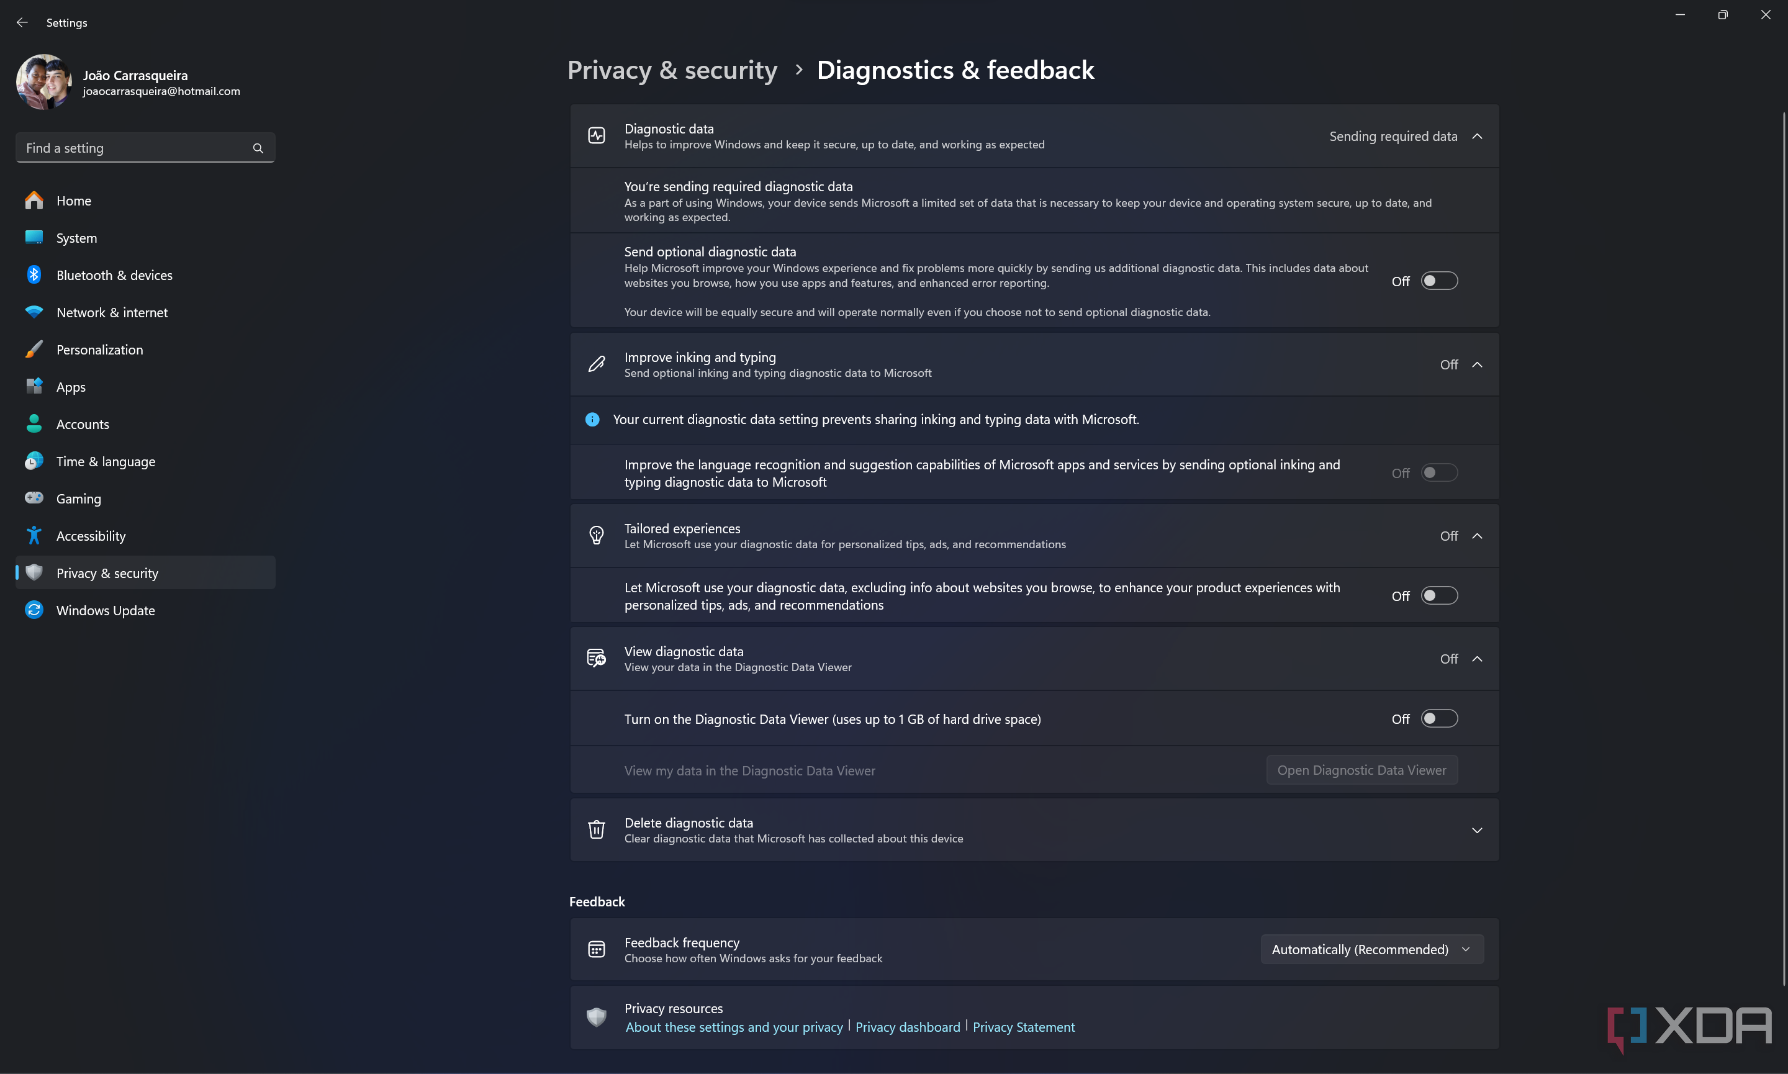Click the System monitor icon
1788x1074 pixels.
[x=34, y=237]
